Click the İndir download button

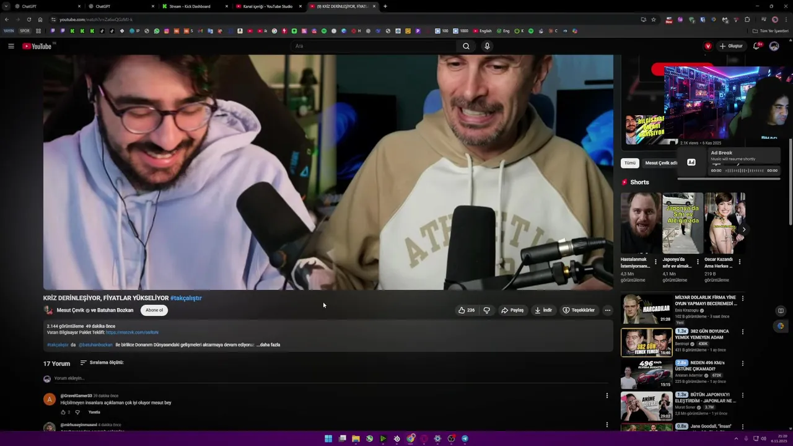click(543, 310)
